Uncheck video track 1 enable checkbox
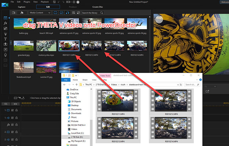Screen dimensions: 229x146 coord(12,110)
